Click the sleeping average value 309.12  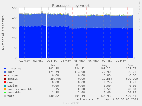pos(105,69)
